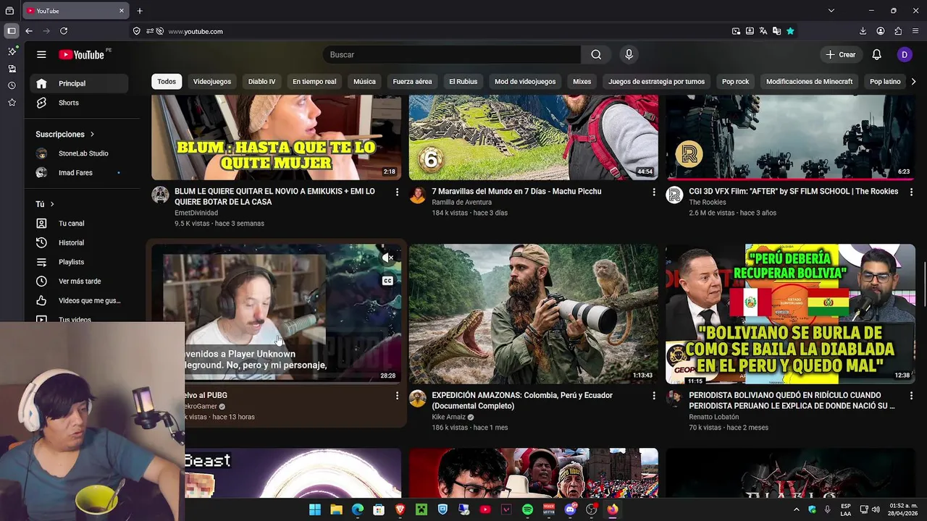
Task: Open options for 7 Maravillas video
Action: [654, 192]
